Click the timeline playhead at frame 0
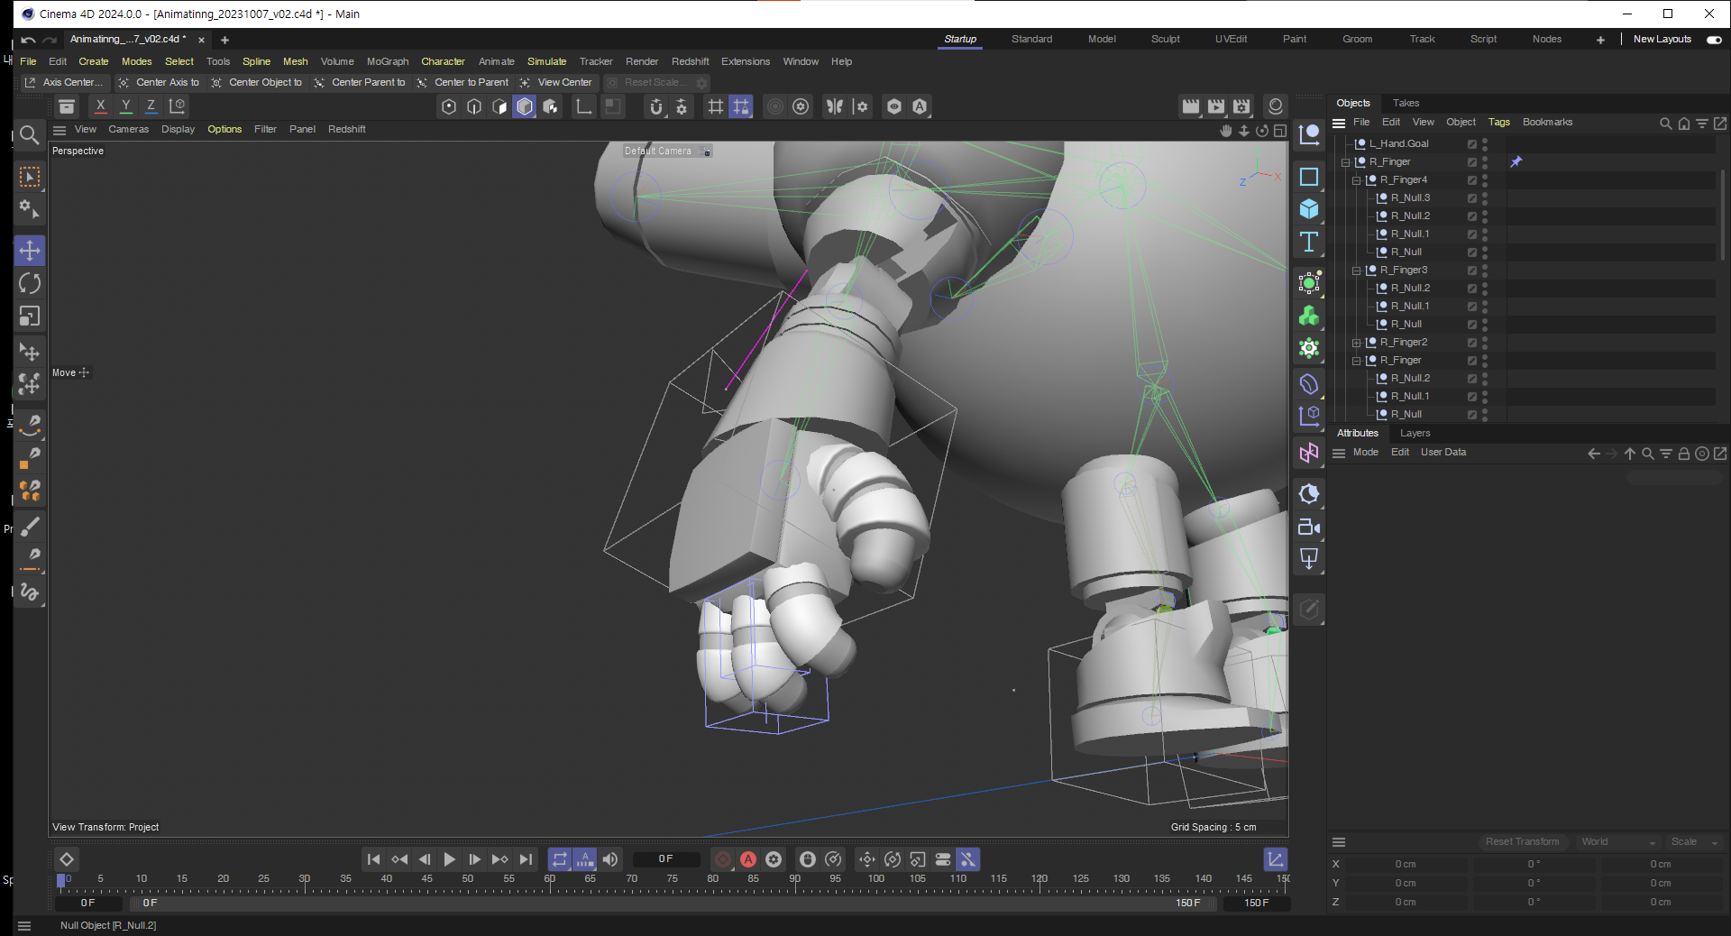The image size is (1731, 936). [61, 880]
